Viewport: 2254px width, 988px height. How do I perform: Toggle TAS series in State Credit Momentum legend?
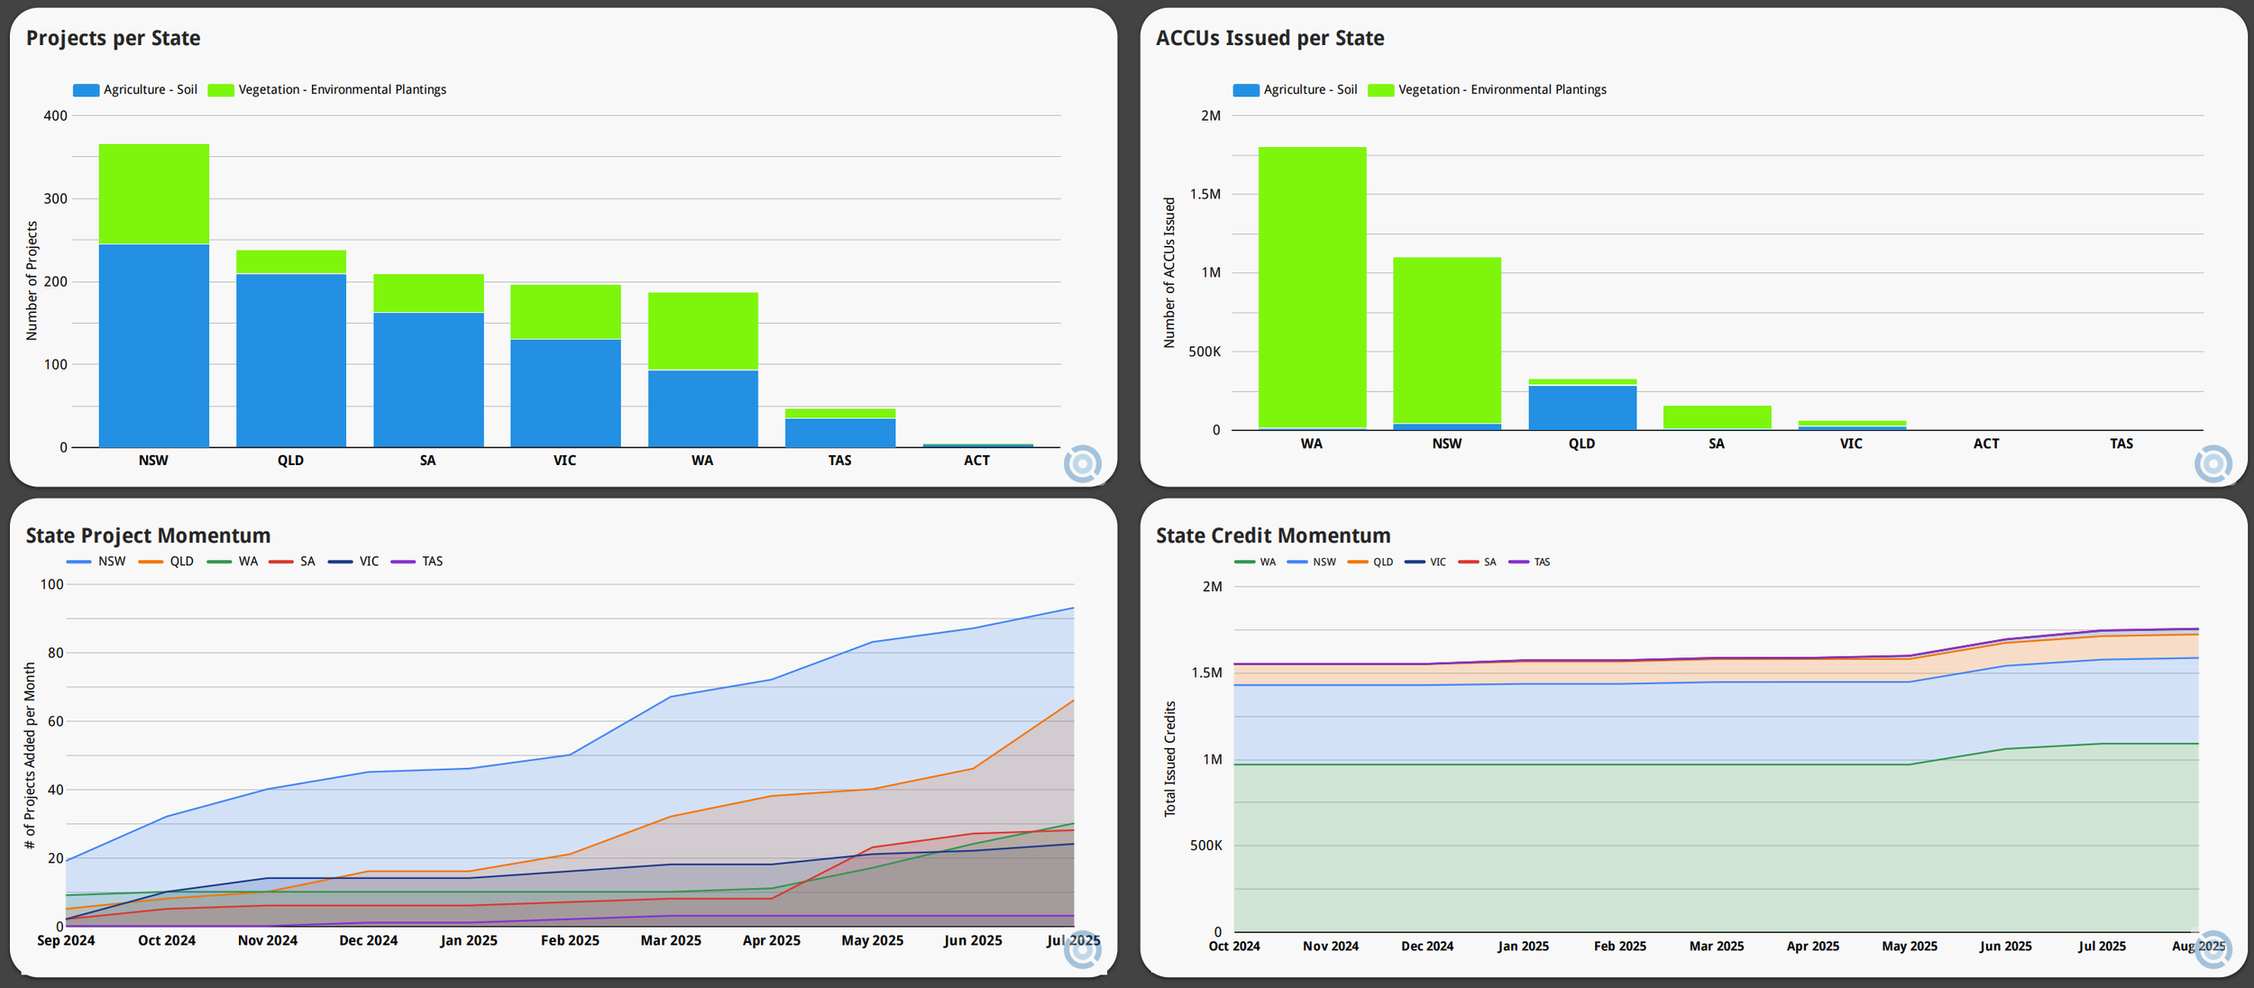1529,562
